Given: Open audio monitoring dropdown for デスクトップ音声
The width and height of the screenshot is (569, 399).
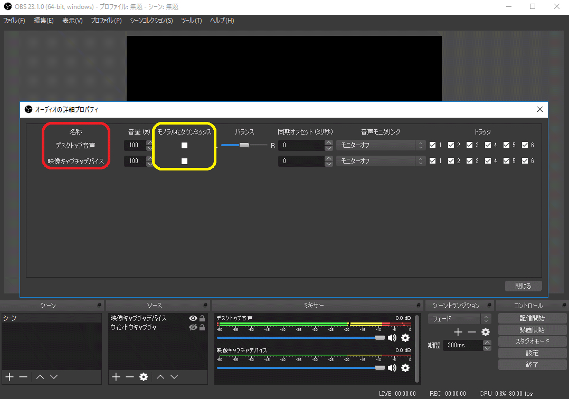Looking at the screenshot, I should coord(380,145).
